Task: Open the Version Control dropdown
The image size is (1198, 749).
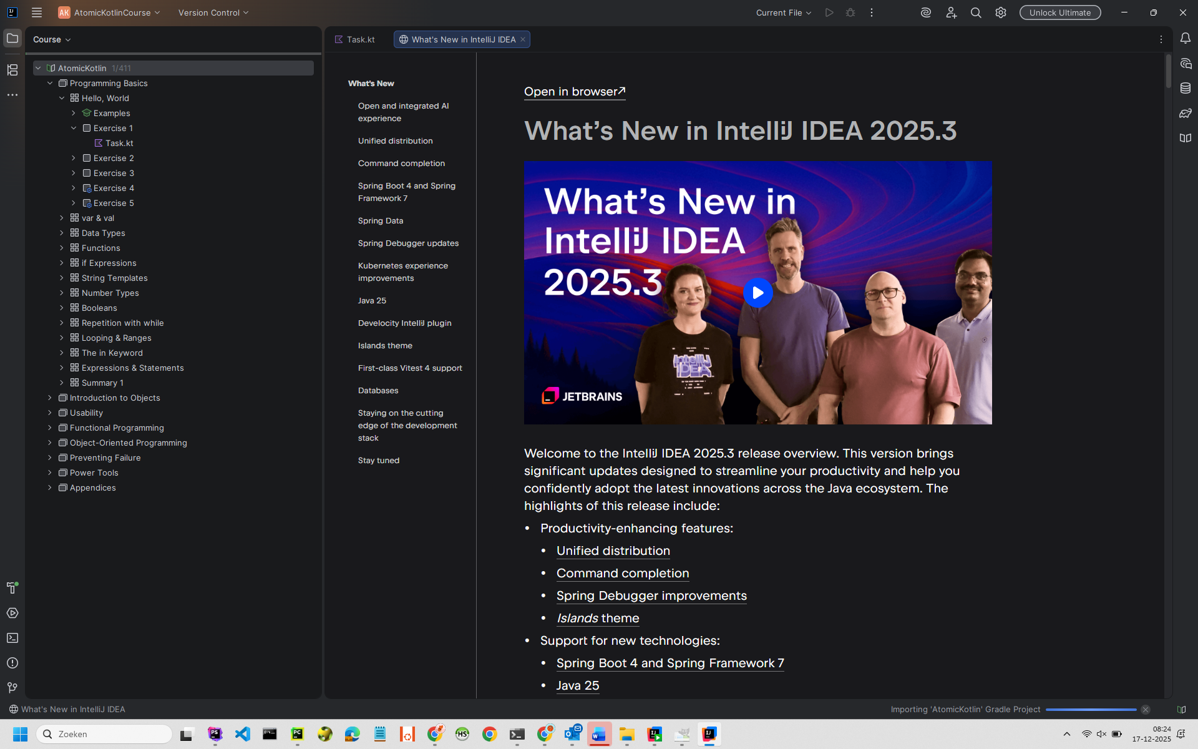Action: (x=213, y=12)
